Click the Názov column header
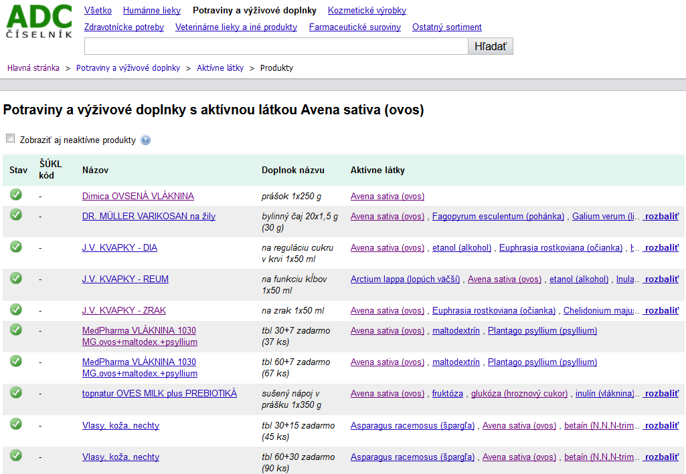 (x=96, y=170)
